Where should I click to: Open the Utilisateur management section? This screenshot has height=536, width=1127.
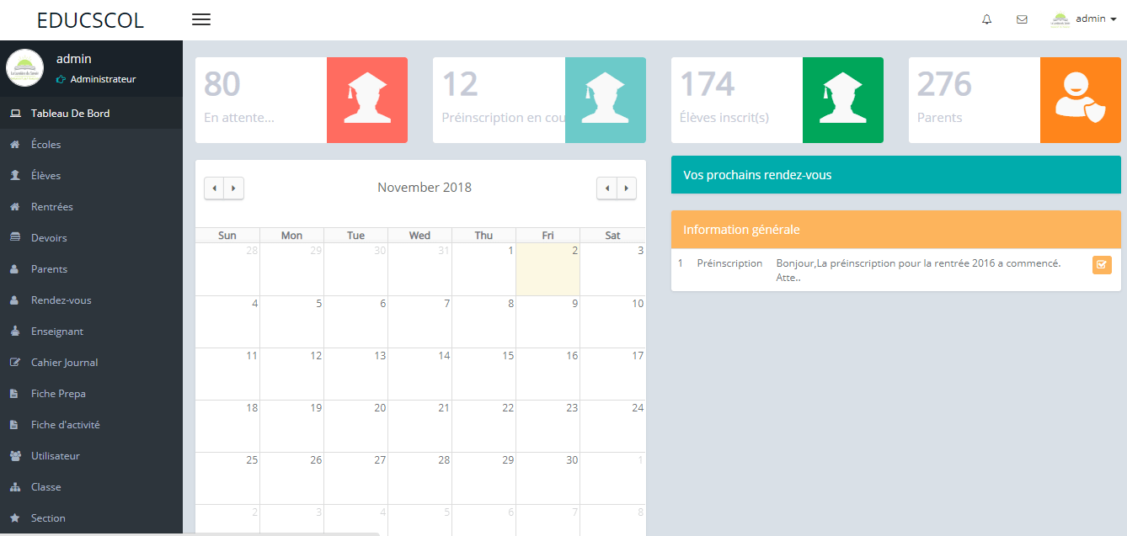pos(57,455)
